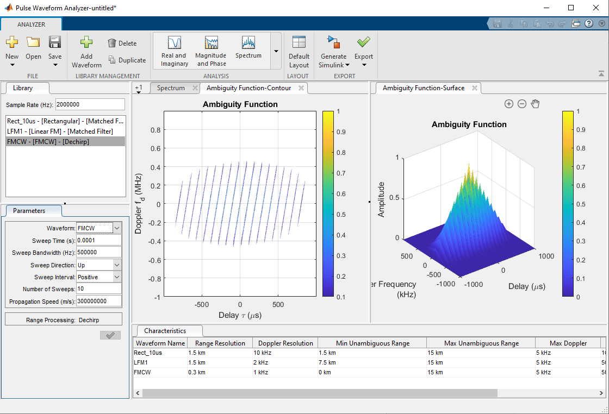This screenshot has width=609, height=414.
Task: Click the Sample Rate input field
Action: point(90,104)
